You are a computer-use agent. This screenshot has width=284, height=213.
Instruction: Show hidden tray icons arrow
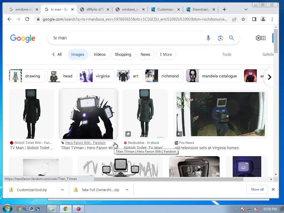[236, 209]
